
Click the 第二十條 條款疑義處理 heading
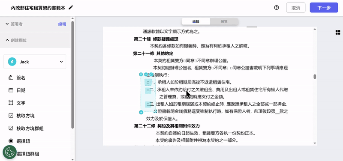156,39
